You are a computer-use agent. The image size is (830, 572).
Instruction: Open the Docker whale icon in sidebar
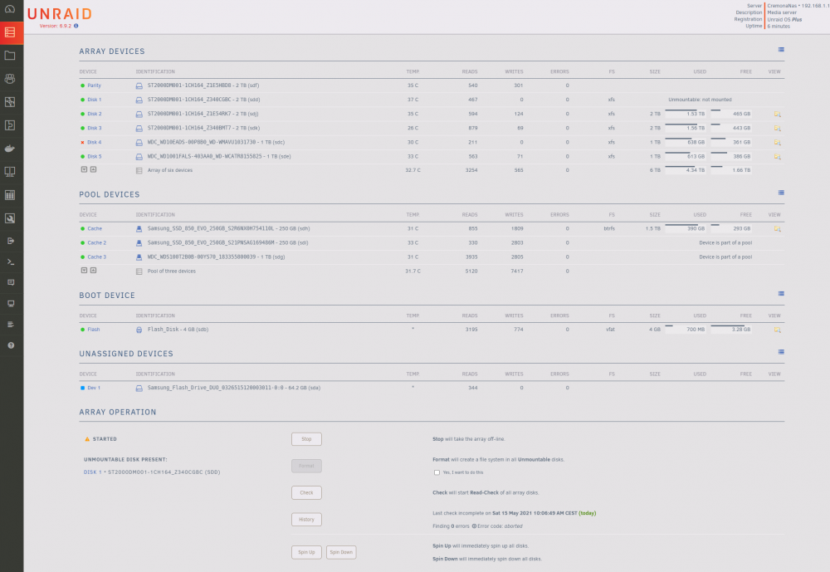(9, 149)
